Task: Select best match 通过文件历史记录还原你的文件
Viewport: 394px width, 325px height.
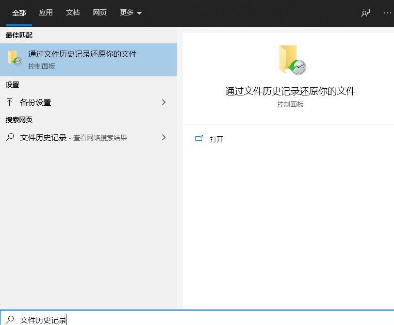Action: 89,60
